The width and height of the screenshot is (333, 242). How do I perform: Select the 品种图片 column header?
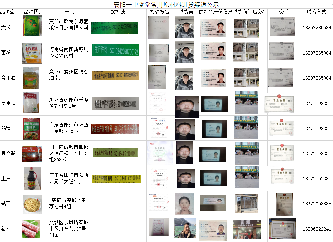(x=34, y=12)
